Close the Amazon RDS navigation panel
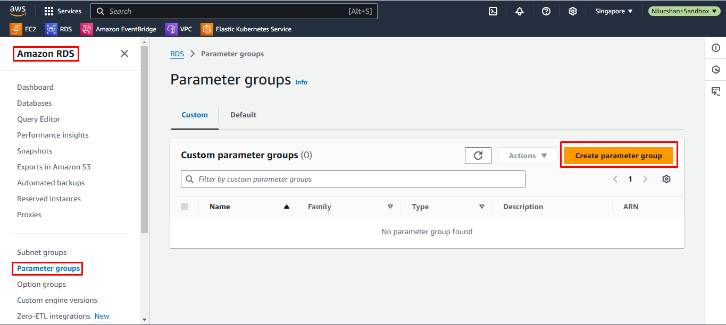726x325 pixels. (124, 54)
